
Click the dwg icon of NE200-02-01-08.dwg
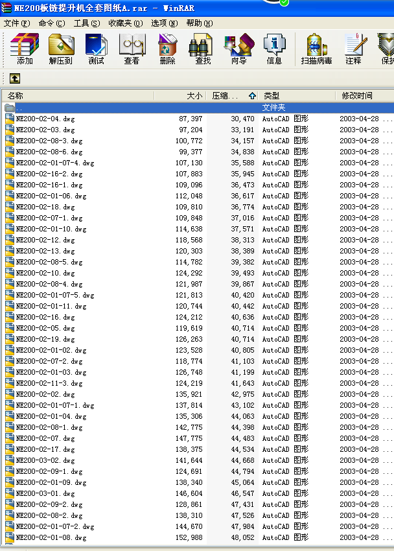click(x=10, y=537)
